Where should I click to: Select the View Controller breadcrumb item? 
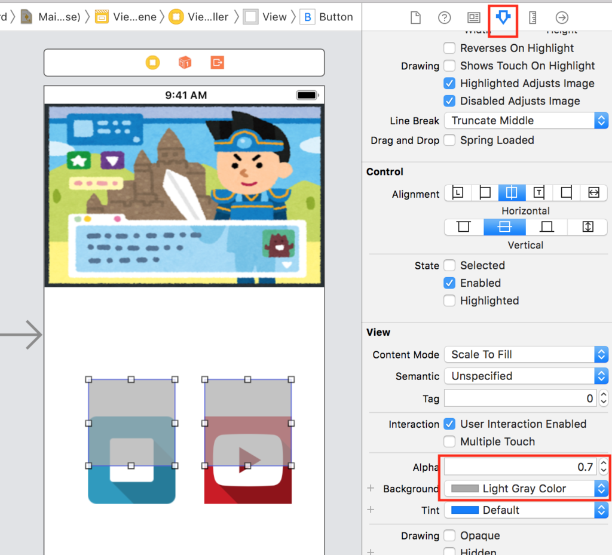198,17
